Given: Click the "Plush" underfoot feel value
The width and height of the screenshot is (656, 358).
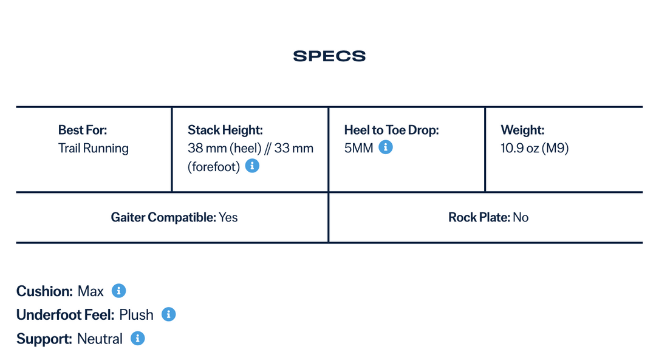Looking at the screenshot, I should 136,315.
